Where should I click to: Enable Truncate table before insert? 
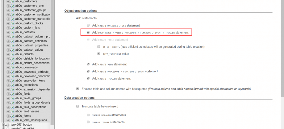[x=77, y=107]
